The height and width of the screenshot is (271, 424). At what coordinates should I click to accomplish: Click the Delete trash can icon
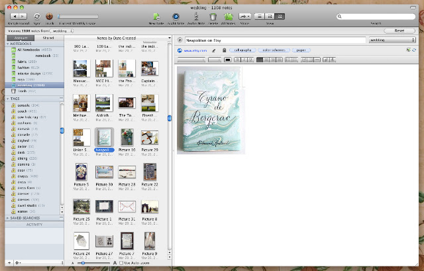213,17
